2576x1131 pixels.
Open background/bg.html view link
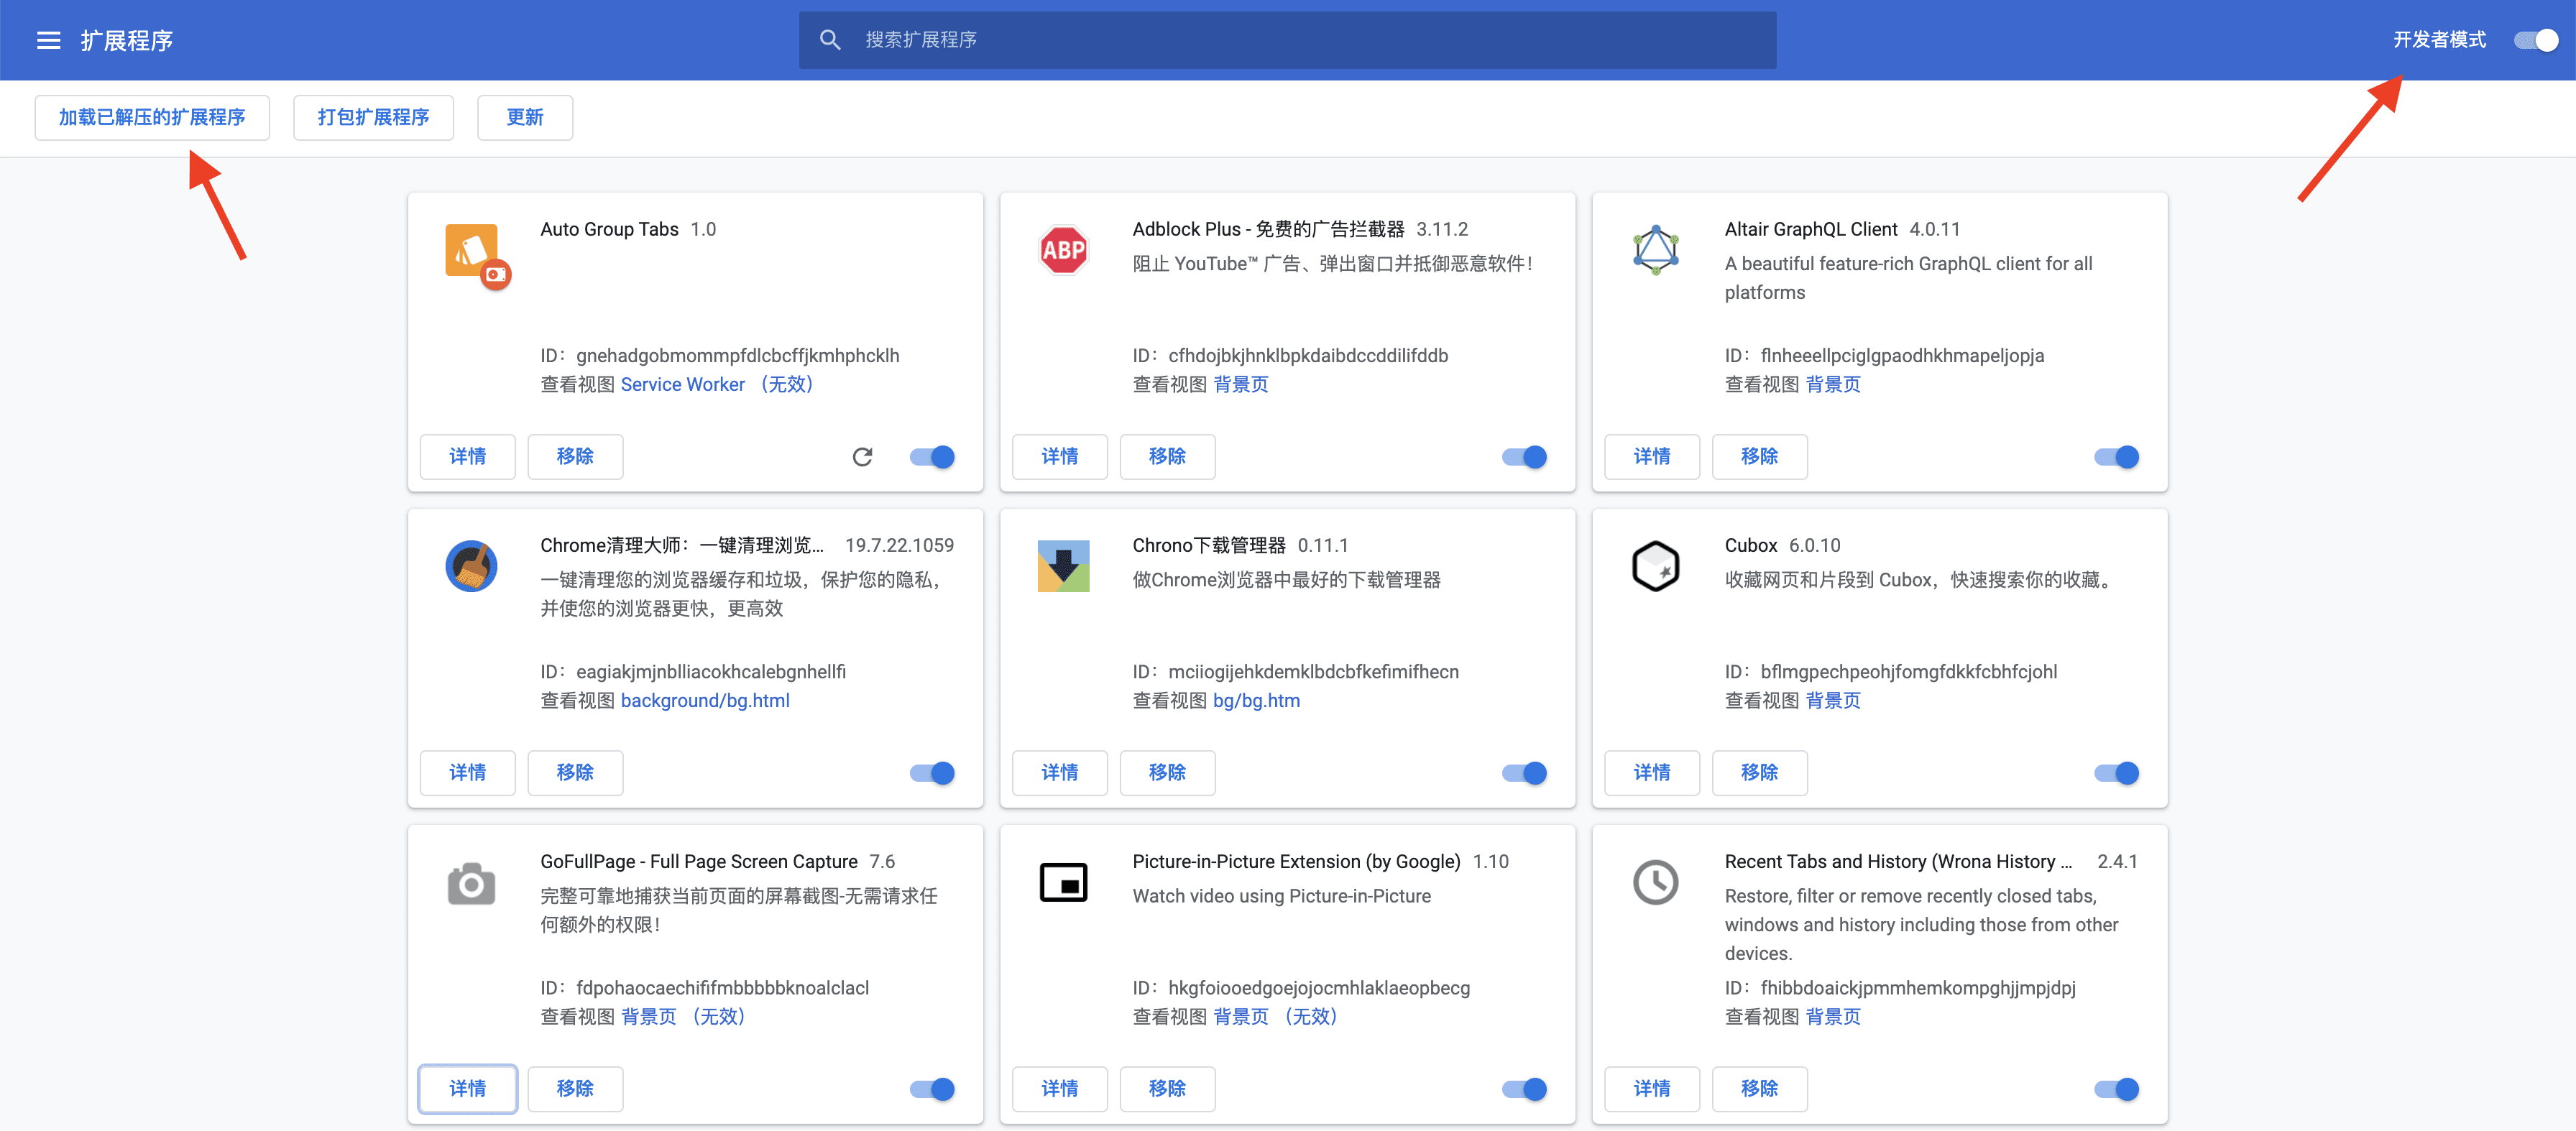pos(705,701)
